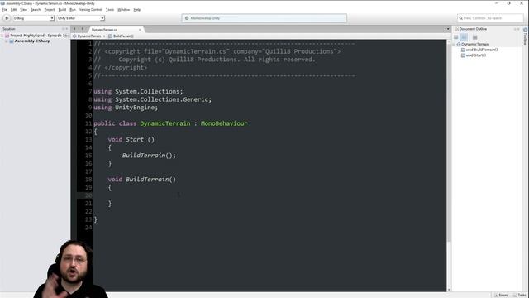Select the Assembly-CSharp project in the Solution pad
The height and width of the screenshot is (298, 529).
[x=32, y=41]
